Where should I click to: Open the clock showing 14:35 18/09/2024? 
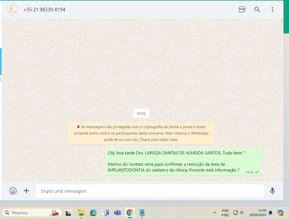pyautogui.click(x=258, y=213)
